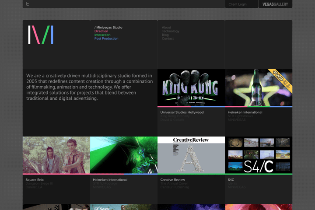Click the Universal Studios Hollywood title
Screen dimensions: 315x210
tap(182, 112)
